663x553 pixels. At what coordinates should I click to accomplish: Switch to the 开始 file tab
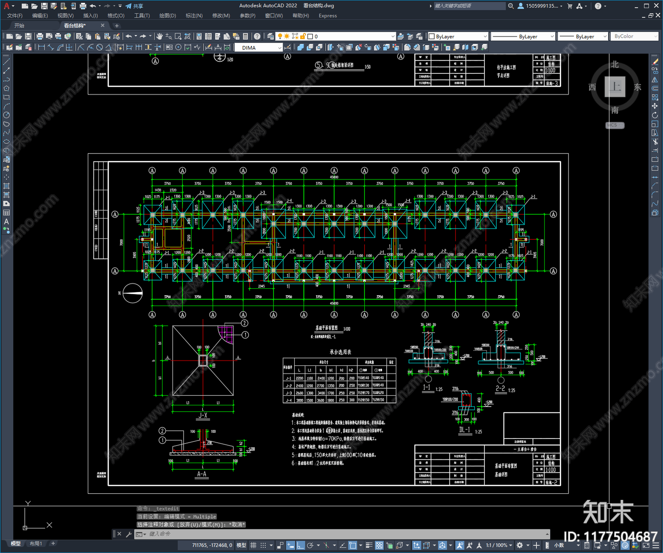[x=19, y=26]
